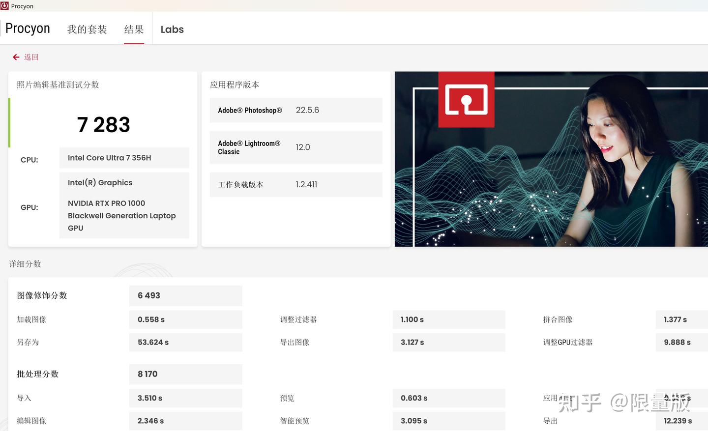Click the "预览" label above 智能预览
This screenshot has width=708, height=431.
(x=288, y=398)
